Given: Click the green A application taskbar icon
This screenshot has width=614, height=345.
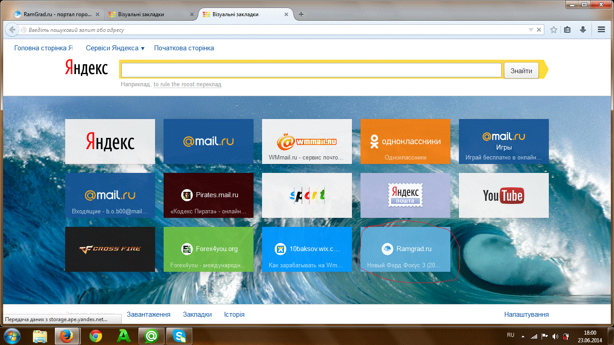Looking at the screenshot, I should pos(123,336).
